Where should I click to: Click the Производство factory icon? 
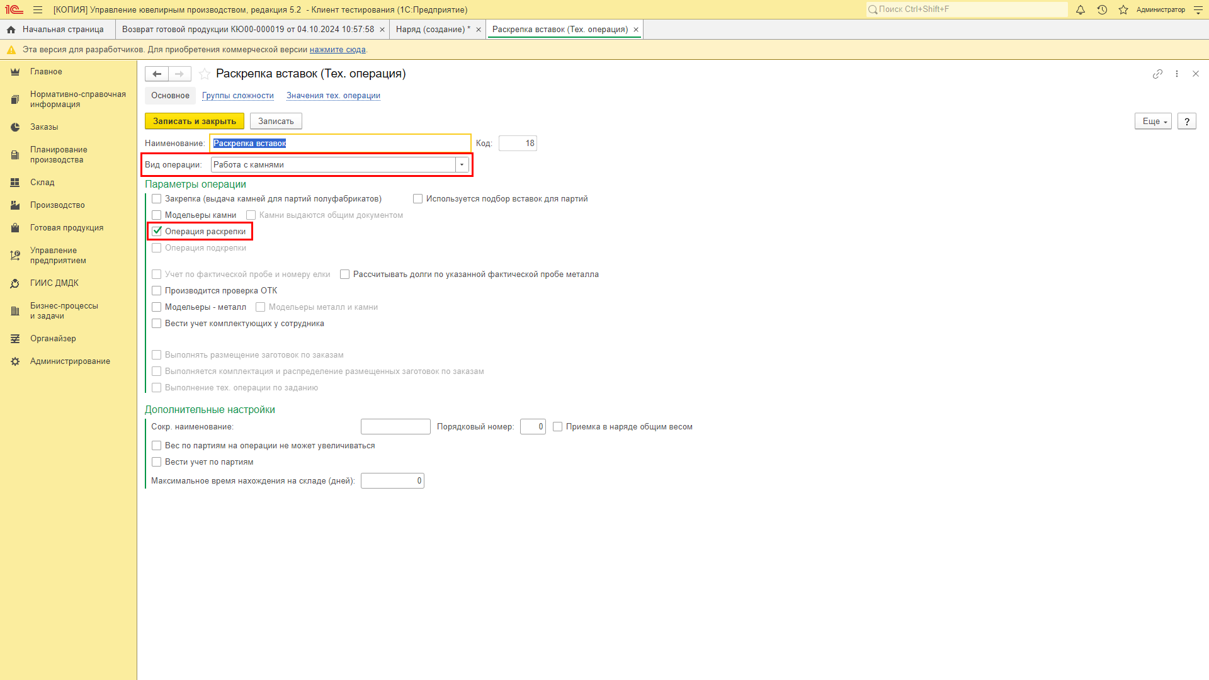[x=15, y=205]
